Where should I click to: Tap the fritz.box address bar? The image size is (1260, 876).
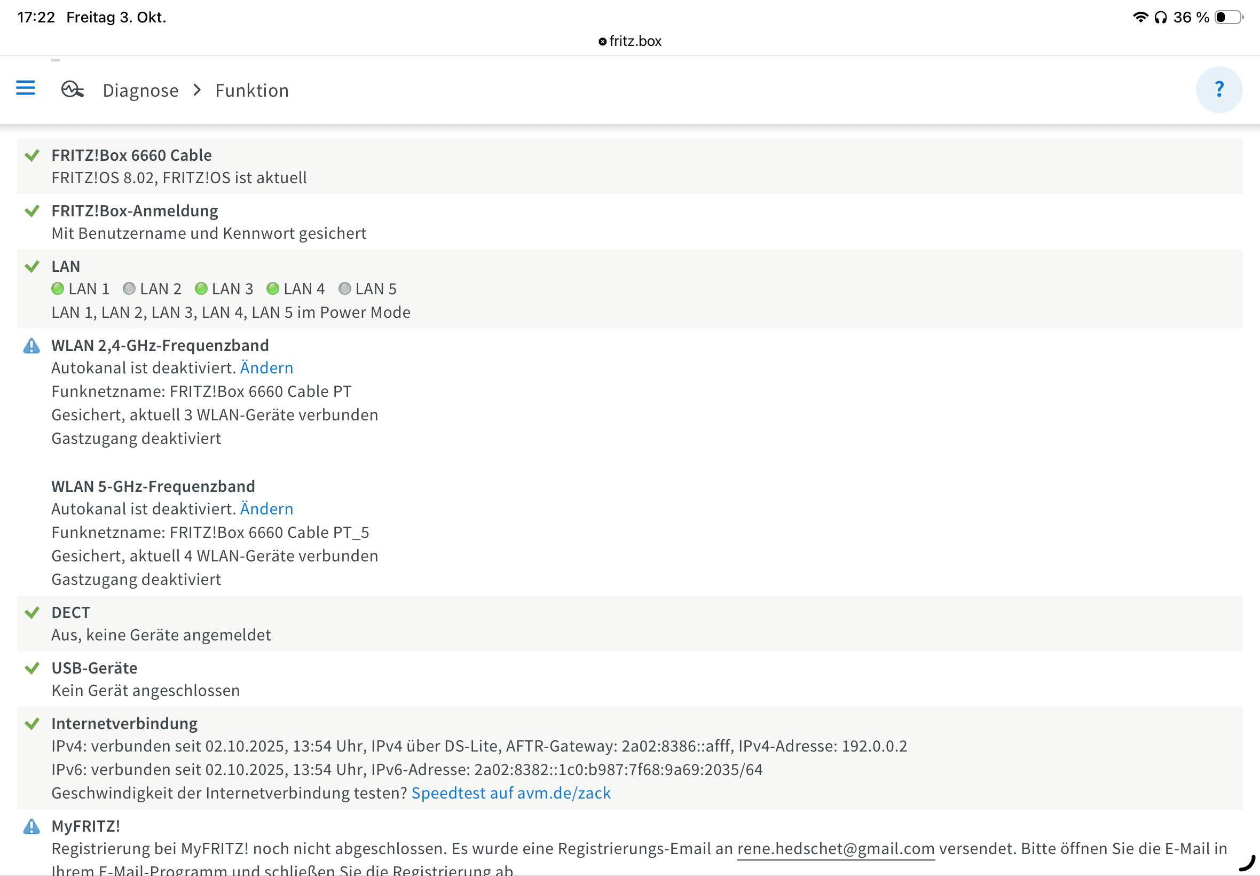(629, 41)
